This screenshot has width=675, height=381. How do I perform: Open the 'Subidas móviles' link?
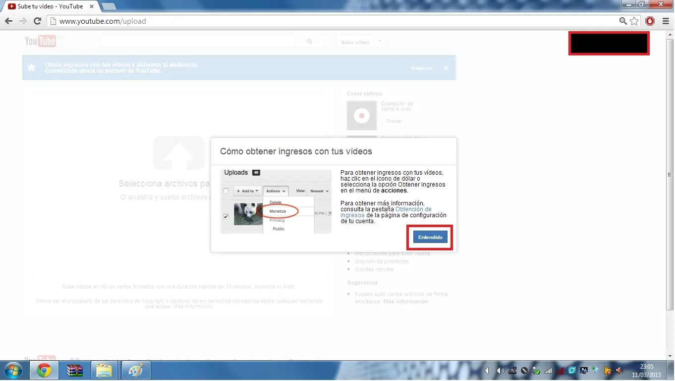point(374,269)
